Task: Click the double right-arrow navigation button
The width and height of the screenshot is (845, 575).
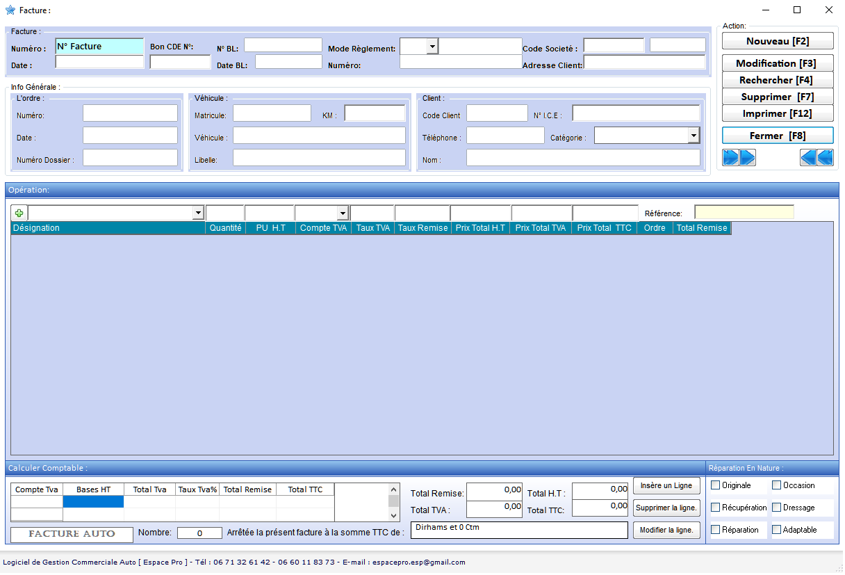Action: coord(731,158)
